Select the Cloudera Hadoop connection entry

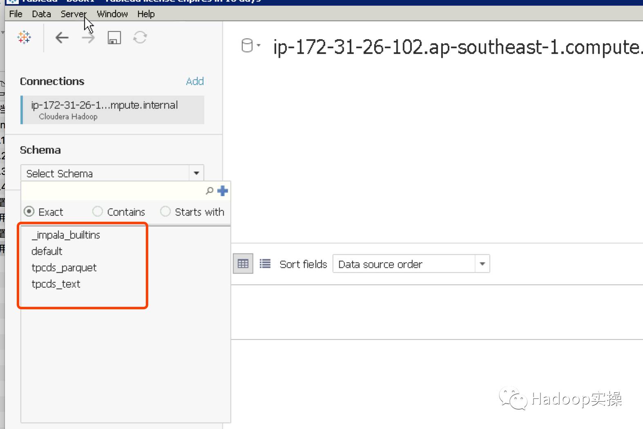pyautogui.click(x=112, y=110)
